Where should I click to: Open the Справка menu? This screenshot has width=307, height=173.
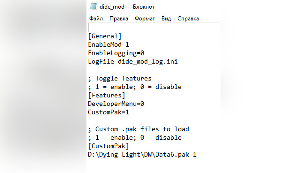tap(188, 18)
